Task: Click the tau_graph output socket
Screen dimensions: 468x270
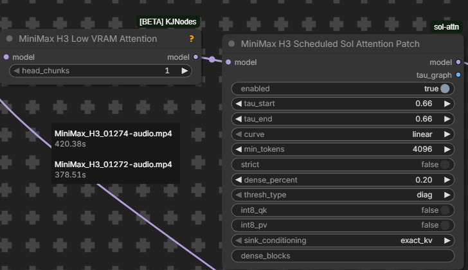Action: 458,75
